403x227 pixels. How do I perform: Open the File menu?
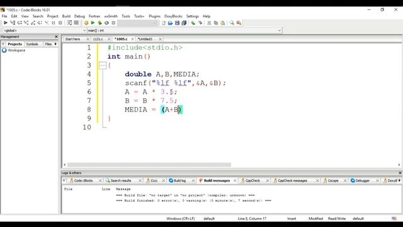tap(4, 16)
